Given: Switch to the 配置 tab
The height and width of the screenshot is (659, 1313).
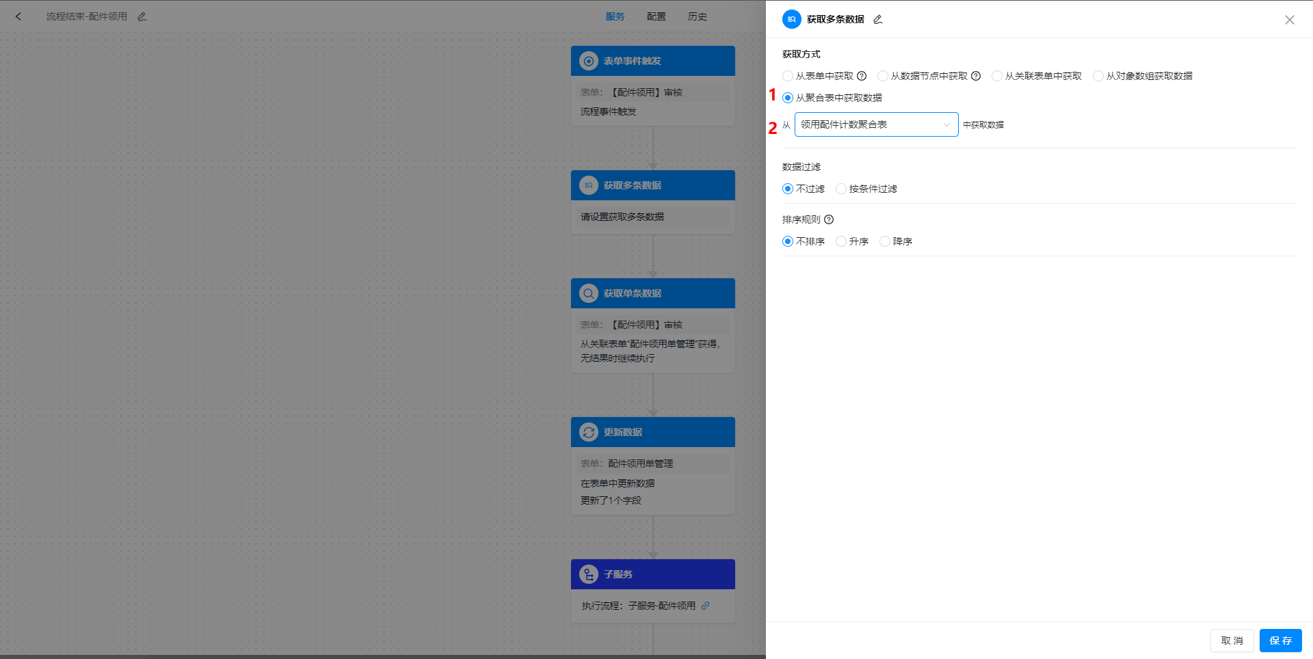Looking at the screenshot, I should (656, 16).
